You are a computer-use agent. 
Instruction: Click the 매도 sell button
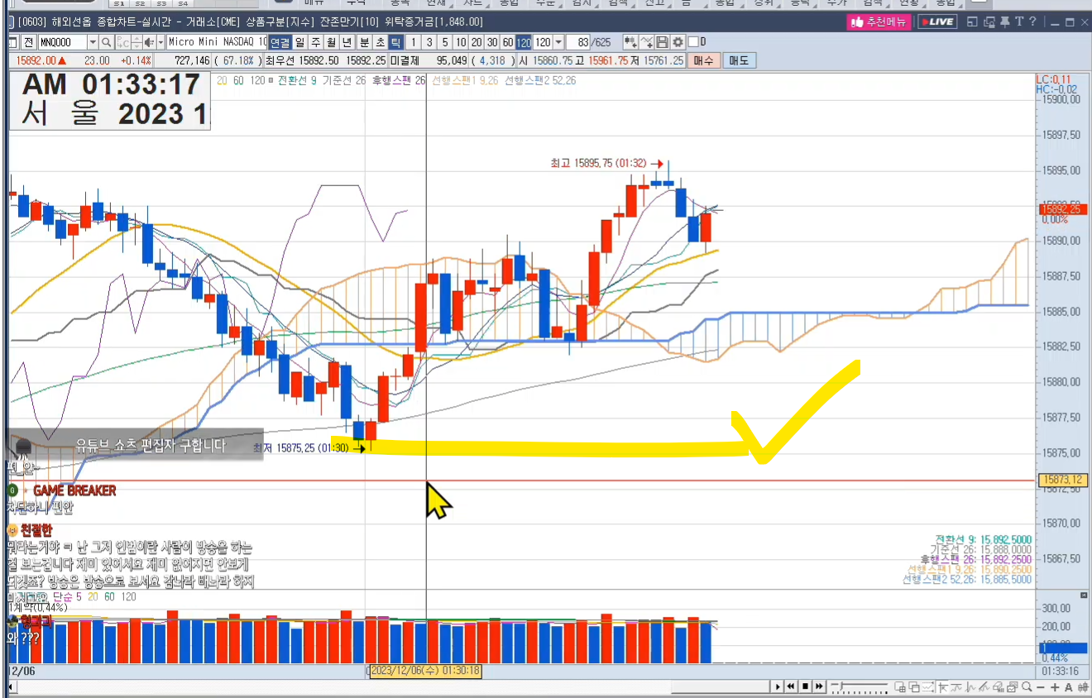pyautogui.click(x=738, y=60)
